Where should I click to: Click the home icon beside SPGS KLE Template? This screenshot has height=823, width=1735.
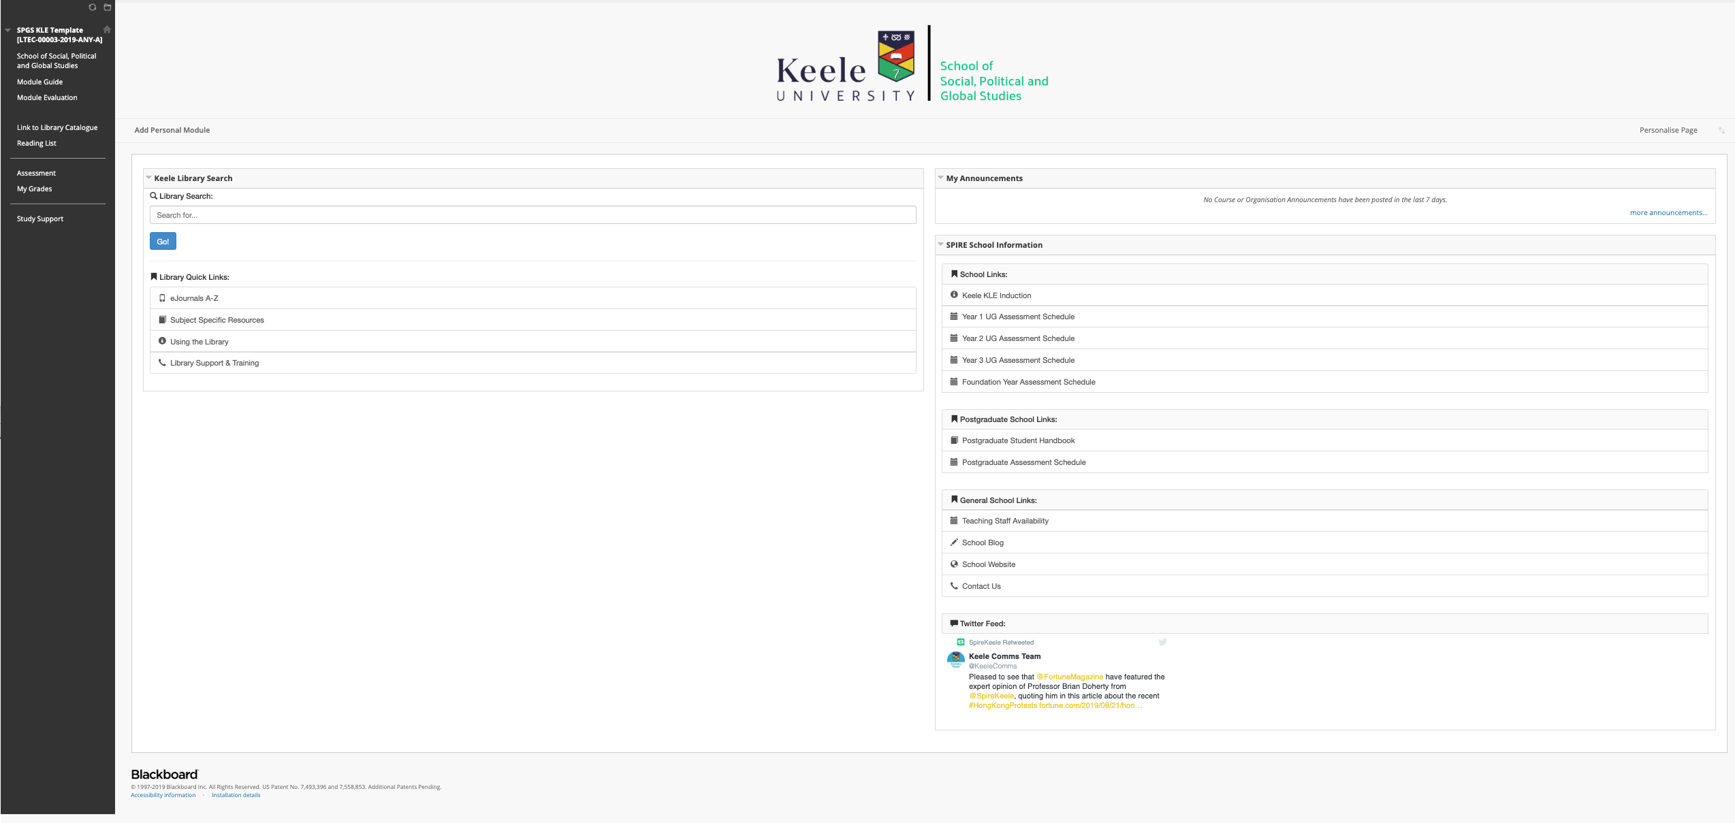coord(107,30)
